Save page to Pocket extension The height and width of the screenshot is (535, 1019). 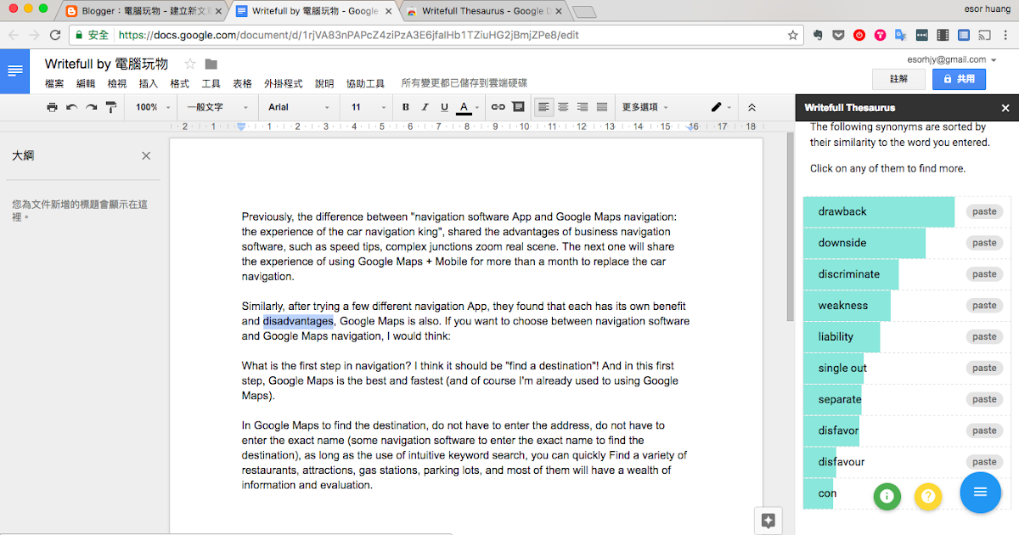coord(837,36)
